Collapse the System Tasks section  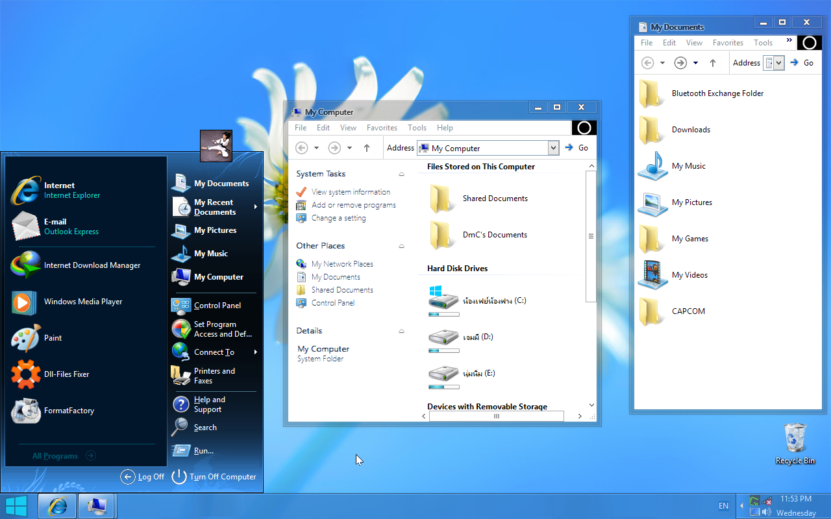(401, 175)
